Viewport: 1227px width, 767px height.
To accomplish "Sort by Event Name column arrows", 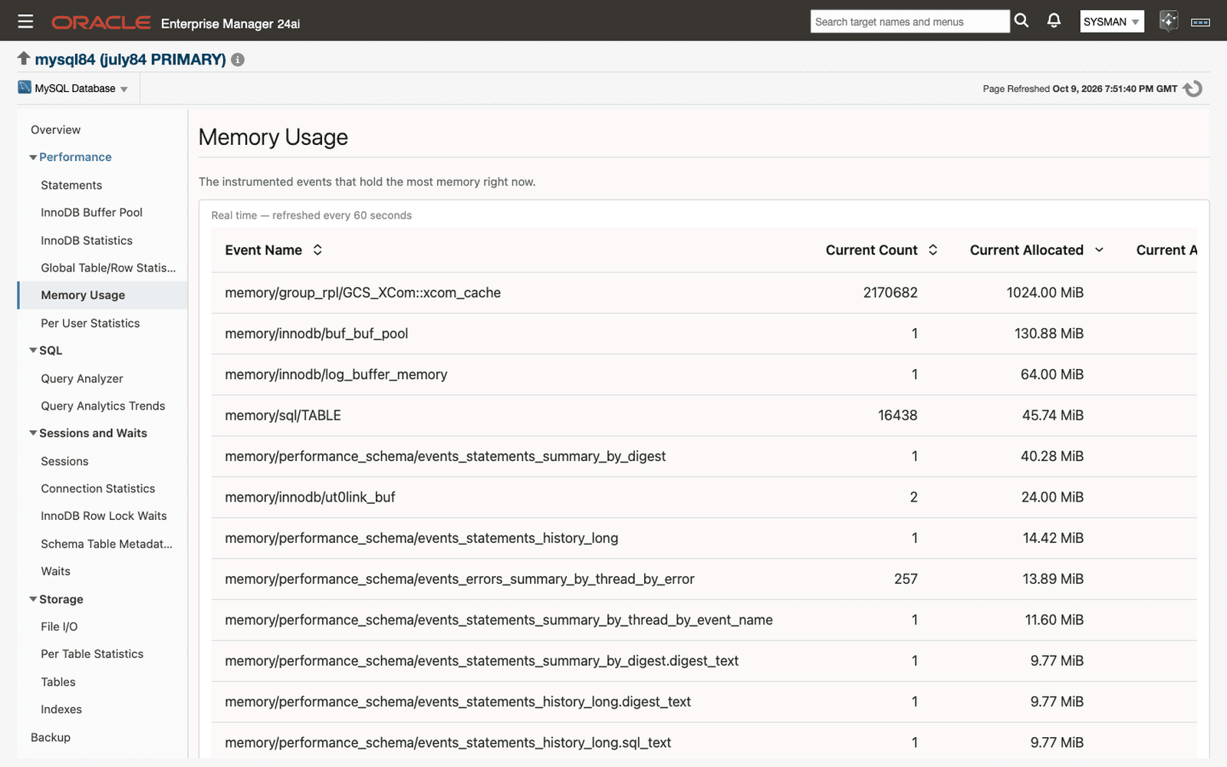I will pos(317,250).
